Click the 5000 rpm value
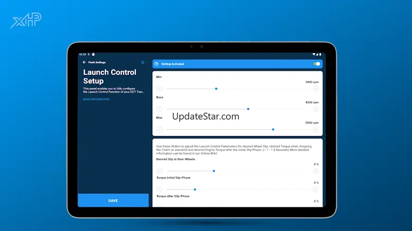Image resolution: width=412 pixels, height=231 pixels. click(x=312, y=123)
